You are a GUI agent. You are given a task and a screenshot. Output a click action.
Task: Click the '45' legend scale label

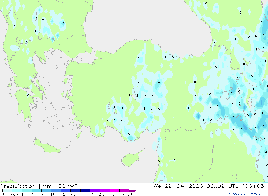pyautogui.click(x=121, y=194)
